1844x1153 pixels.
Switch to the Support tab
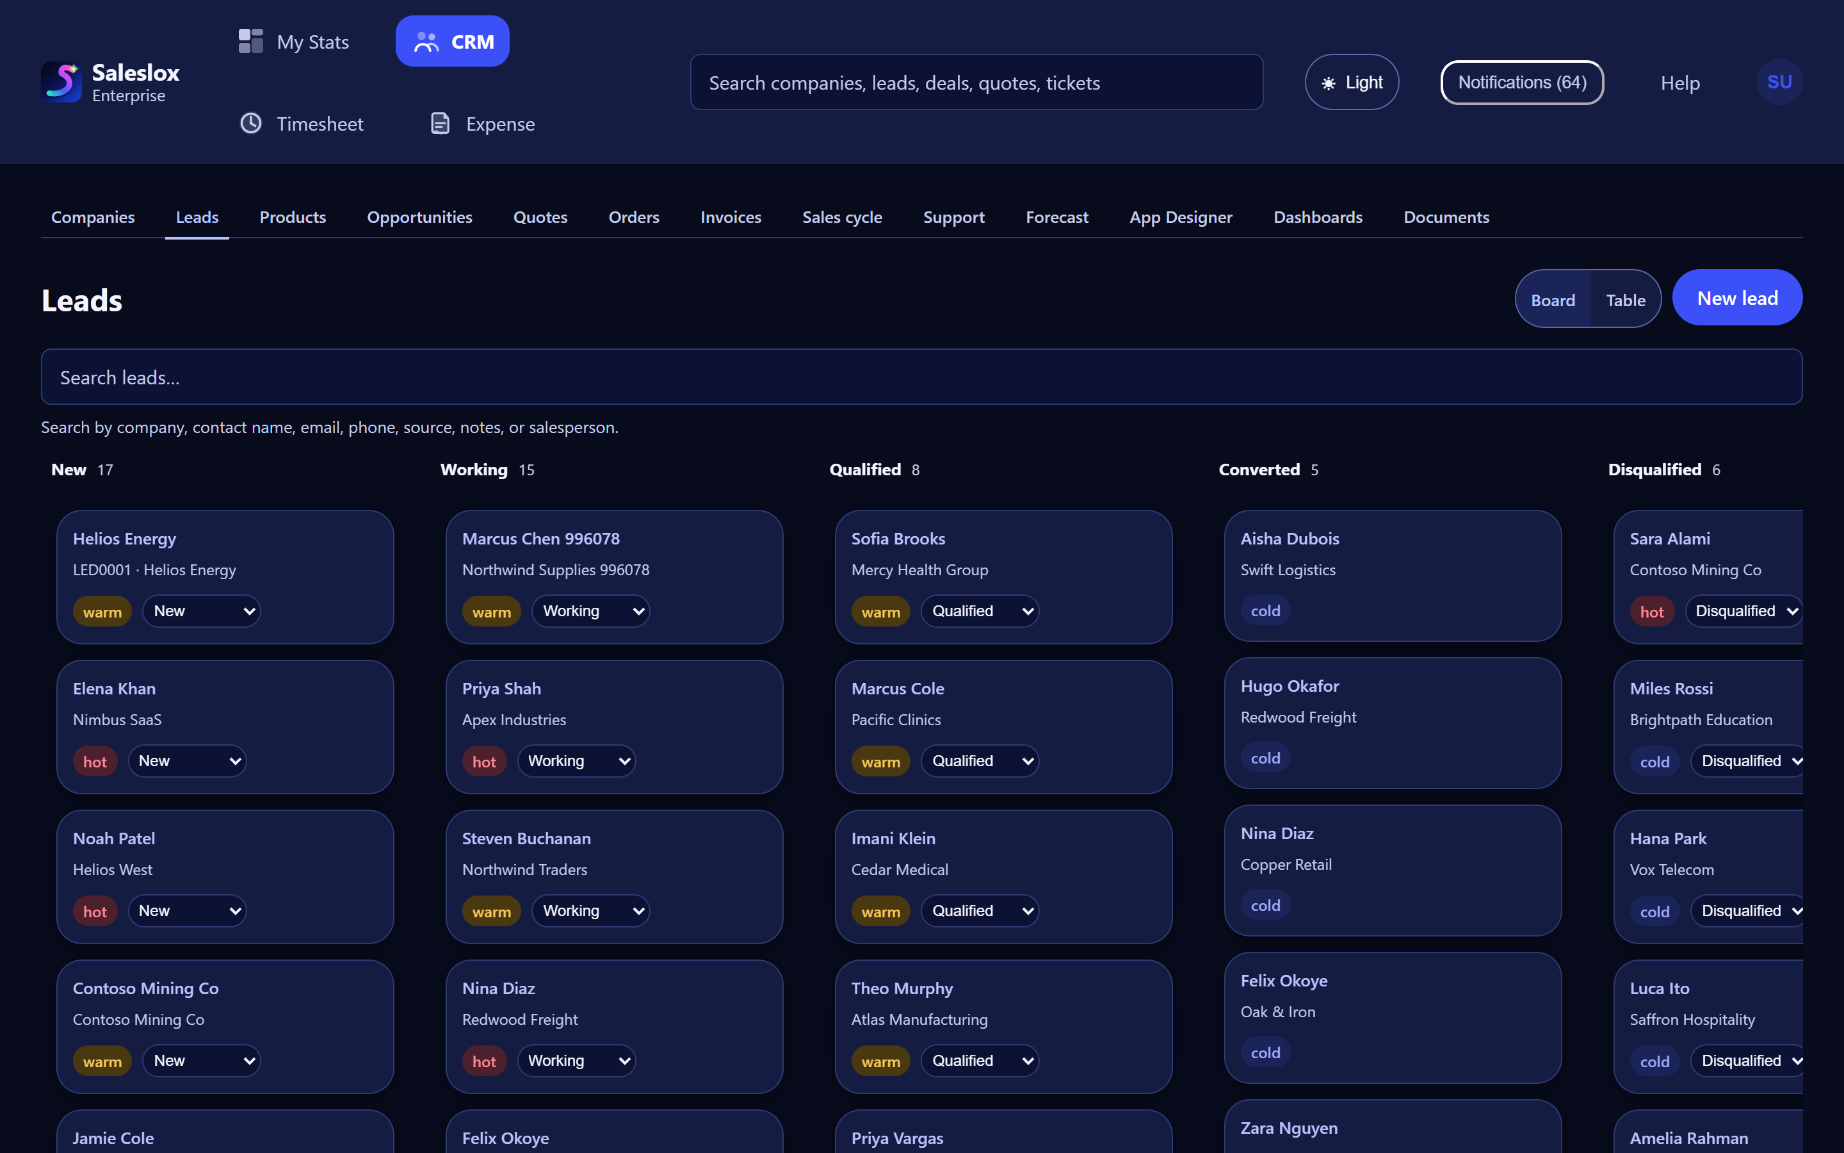[x=954, y=217]
